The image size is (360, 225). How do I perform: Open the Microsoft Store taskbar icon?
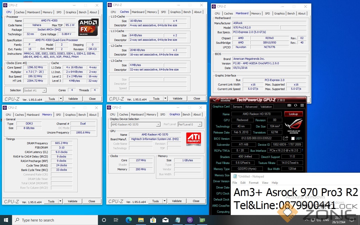153,220
